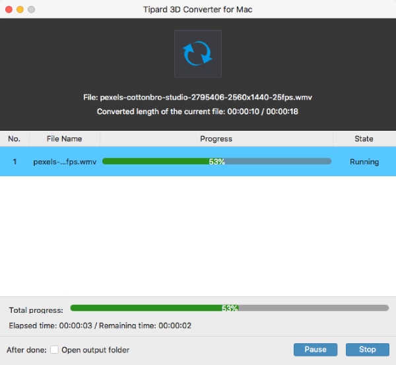Click the Total progress bar
The height and width of the screenshot is (365, 396).
(229, 308)
